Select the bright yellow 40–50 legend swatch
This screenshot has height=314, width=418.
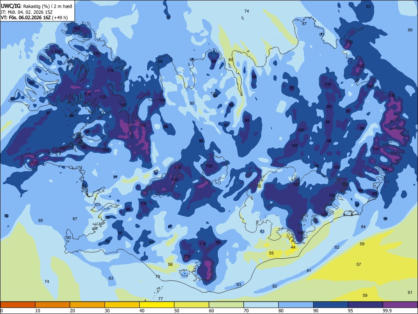tap(157, 305)
